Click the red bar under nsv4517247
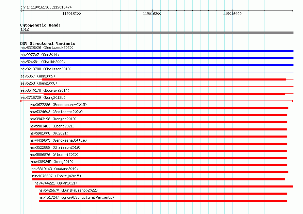Image resolution: width=303 pixels, height=214 pixels. 163,201
